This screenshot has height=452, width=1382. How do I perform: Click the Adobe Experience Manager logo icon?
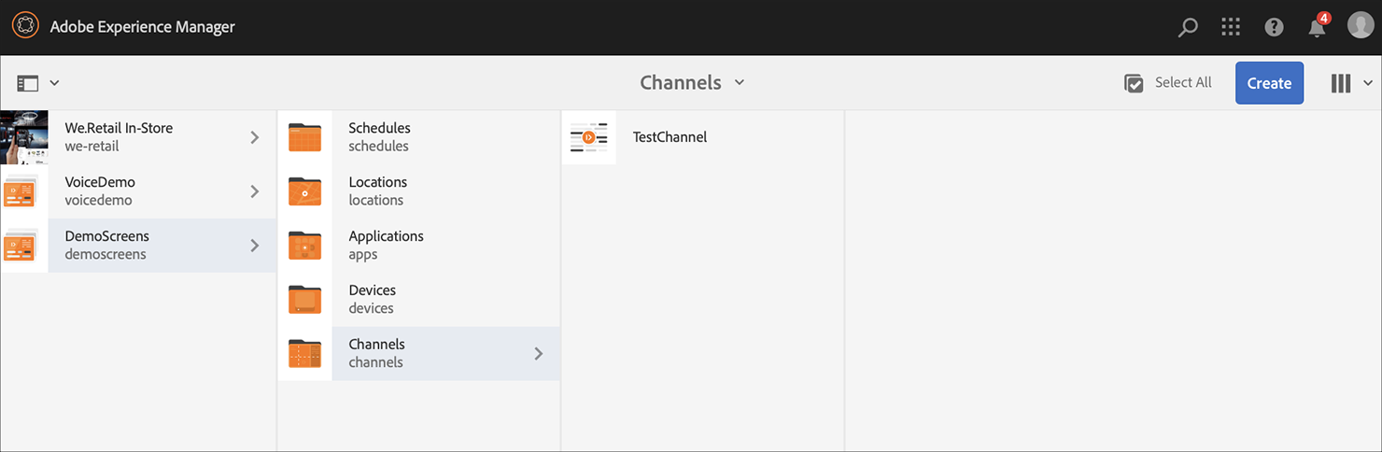click(25, 26)
